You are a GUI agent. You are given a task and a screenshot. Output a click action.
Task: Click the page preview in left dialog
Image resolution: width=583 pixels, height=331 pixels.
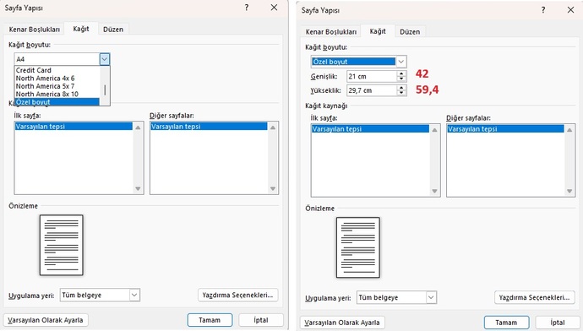click(62, 245)
